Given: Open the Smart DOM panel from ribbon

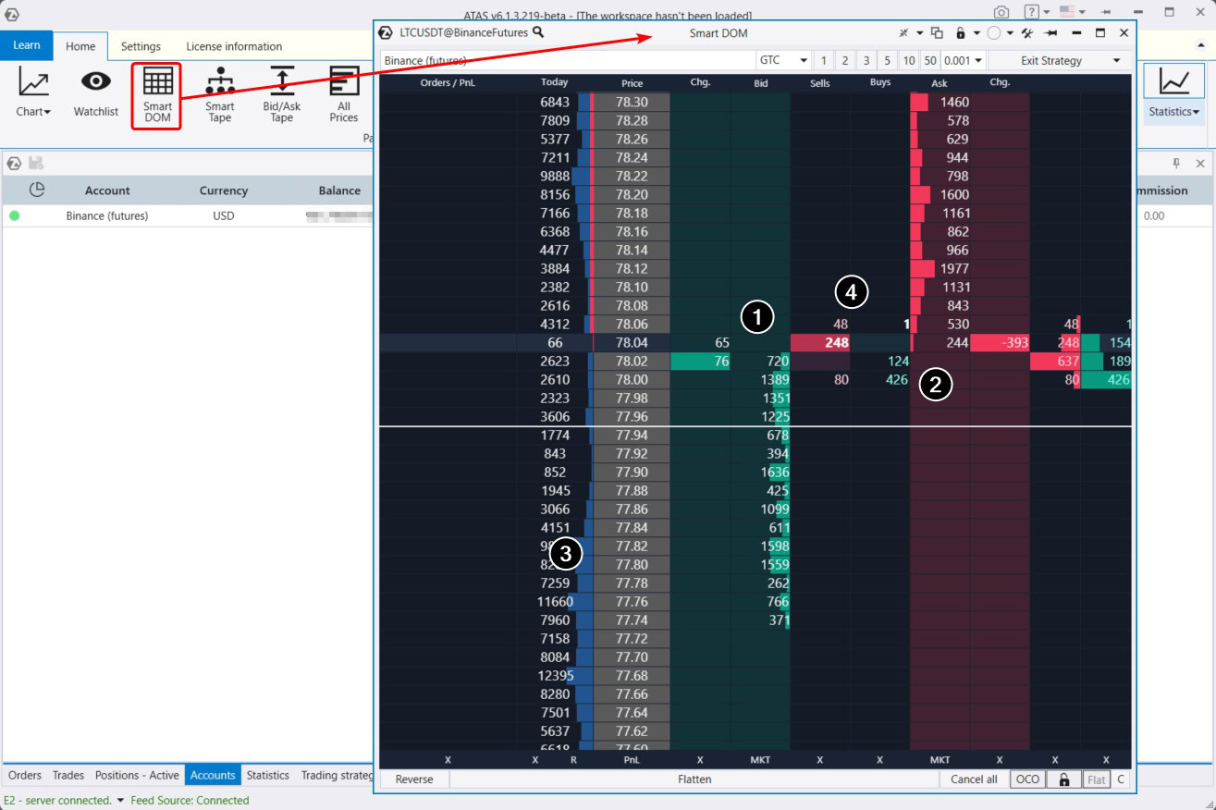Looking at the screenshot, I should point(157,95).
